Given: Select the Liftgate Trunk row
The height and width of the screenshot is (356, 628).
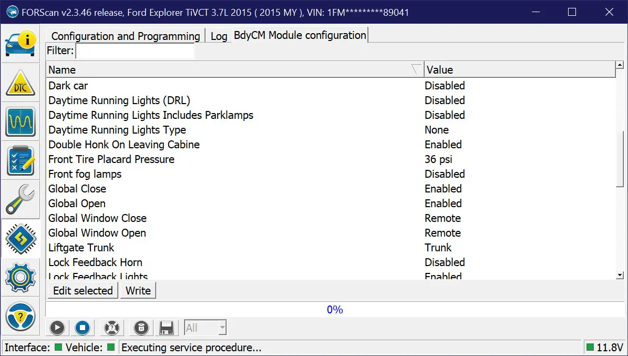Looking at the screenshot, I should tap(331, 248).
